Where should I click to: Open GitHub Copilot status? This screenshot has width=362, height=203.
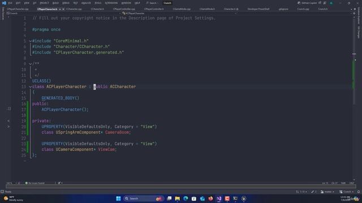pyautogui.click(x=307, y=3)
